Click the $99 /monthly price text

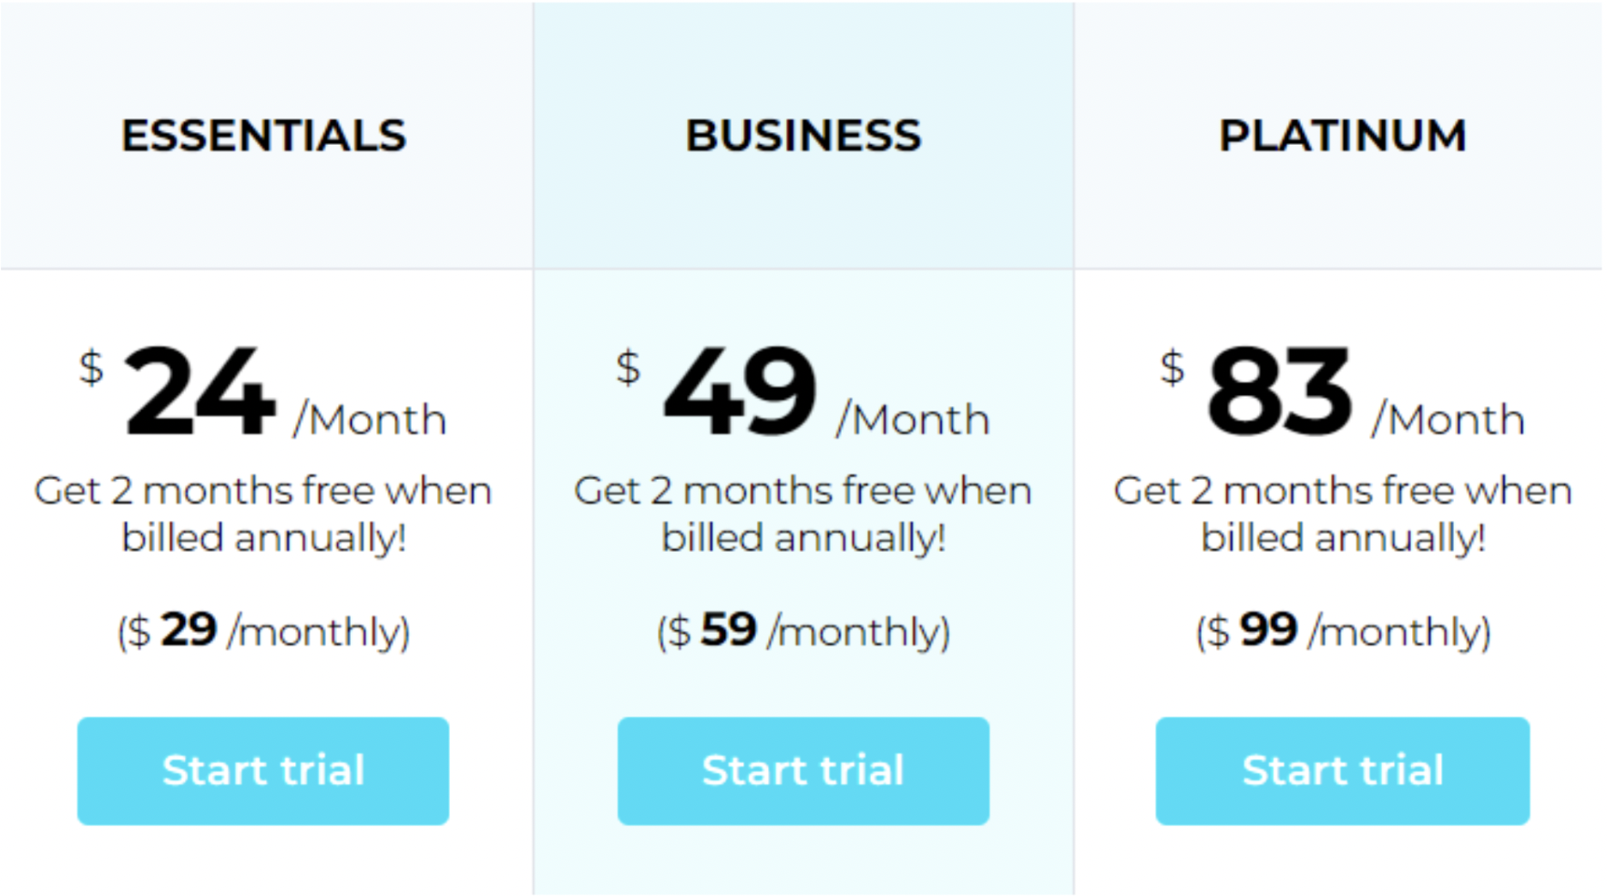pyautogui.click(x=1343, y=631)
